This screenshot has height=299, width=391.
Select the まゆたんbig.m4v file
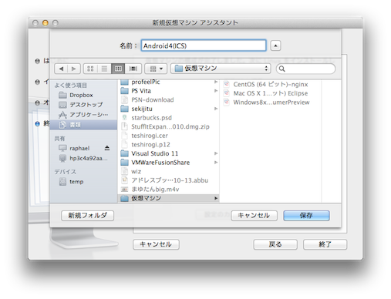coord(168,190)
